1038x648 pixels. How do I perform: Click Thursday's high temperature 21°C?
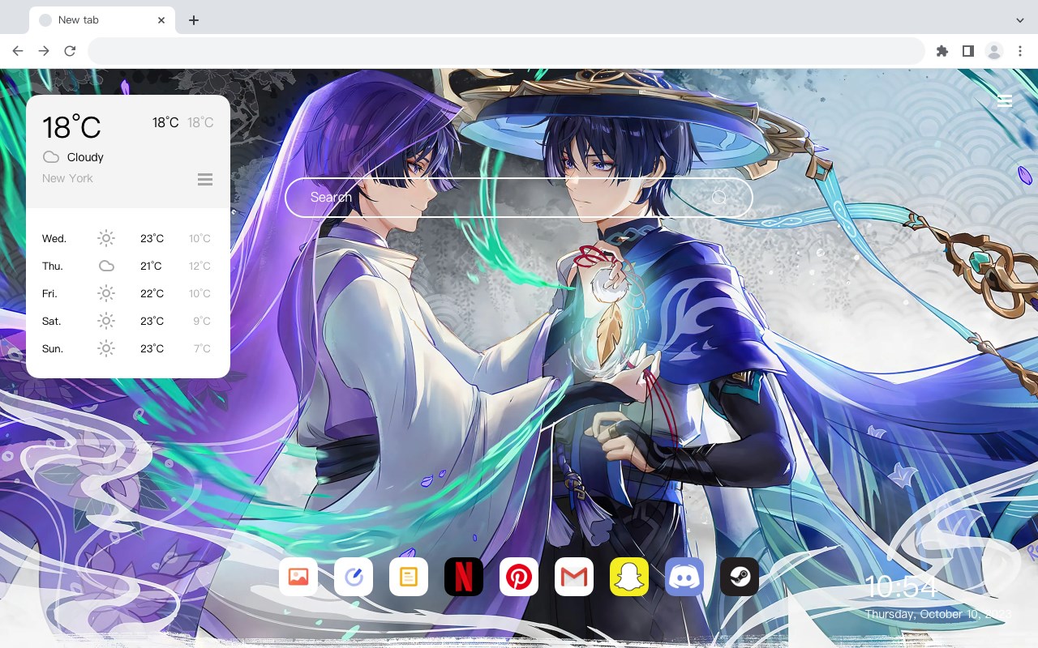pos(151,266)
